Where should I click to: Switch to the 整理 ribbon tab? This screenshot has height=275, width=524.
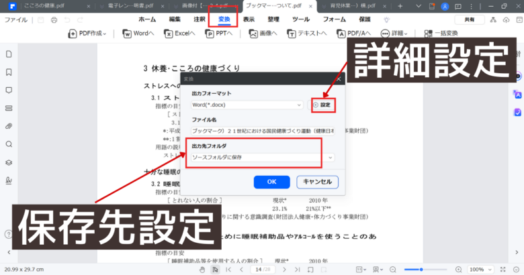coord(273,19)
